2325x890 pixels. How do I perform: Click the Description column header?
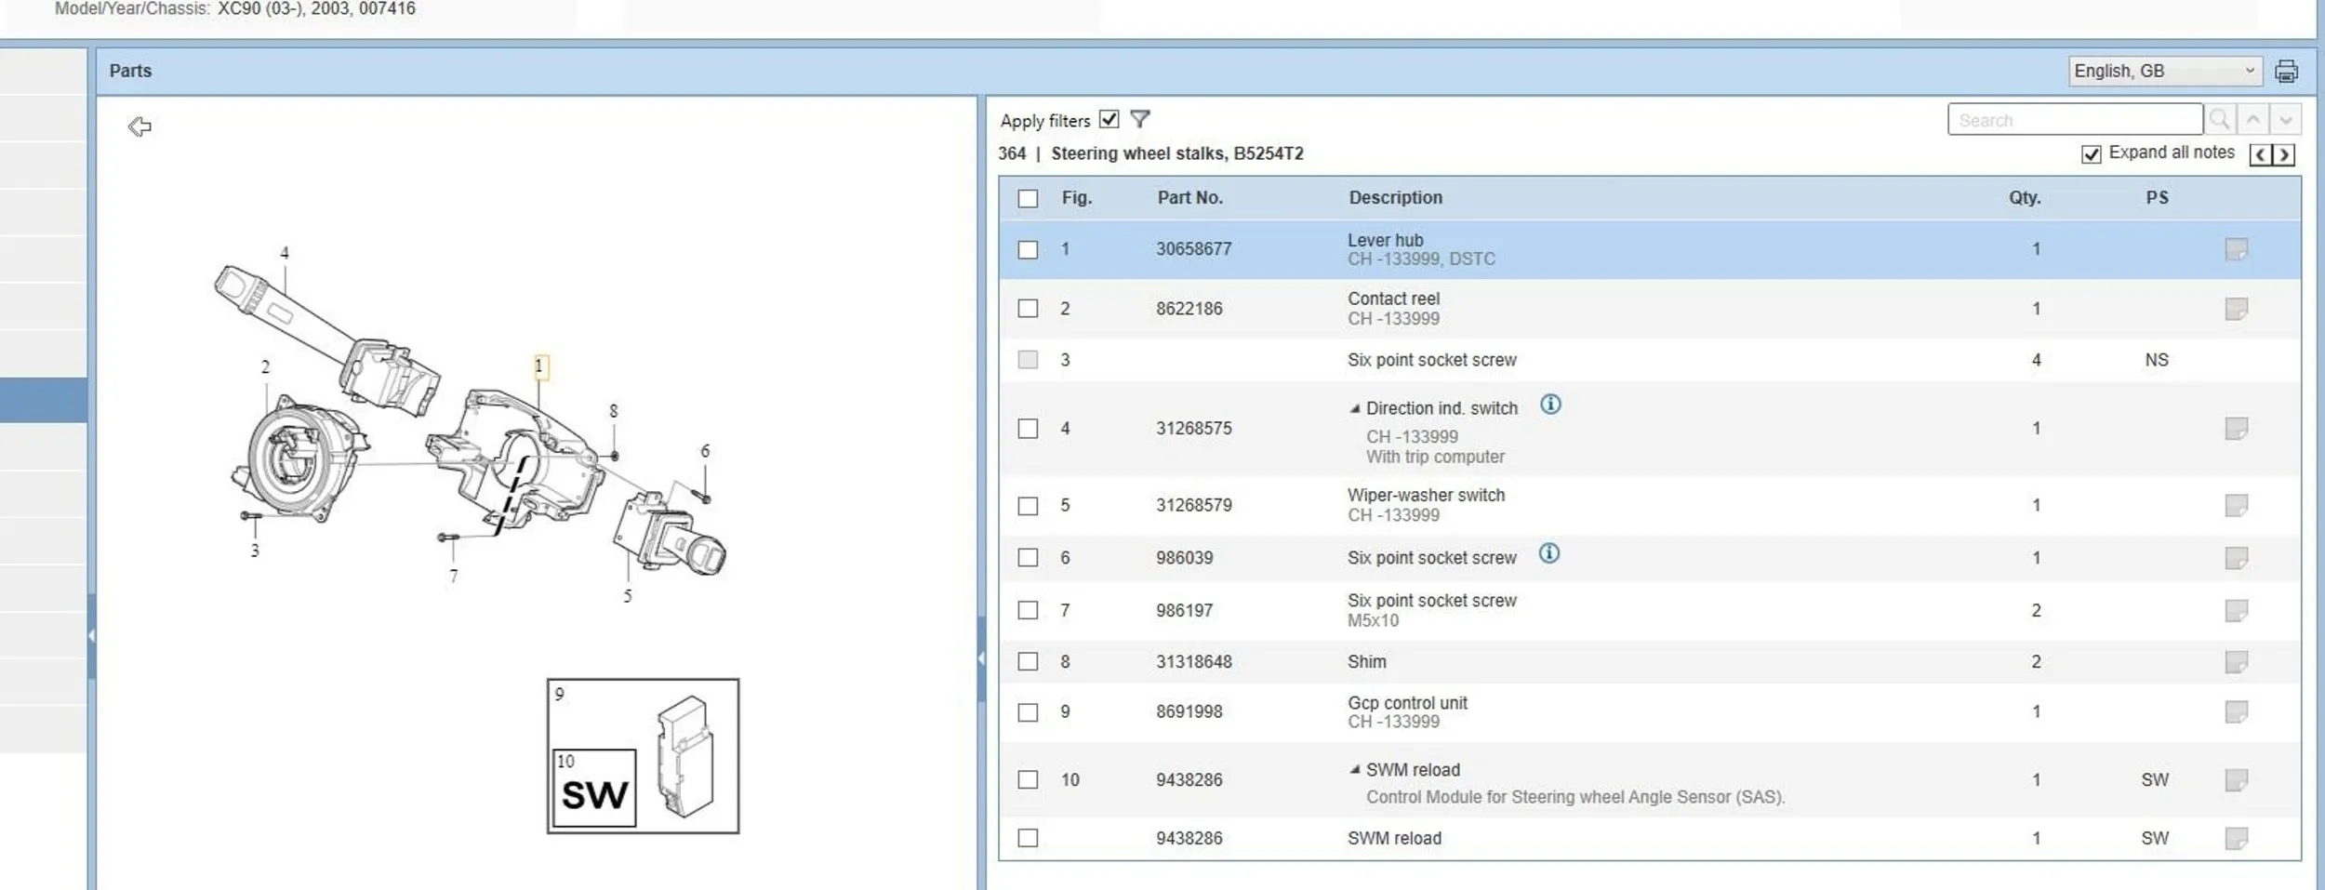pyautogui.click(x=1396, y=198)
